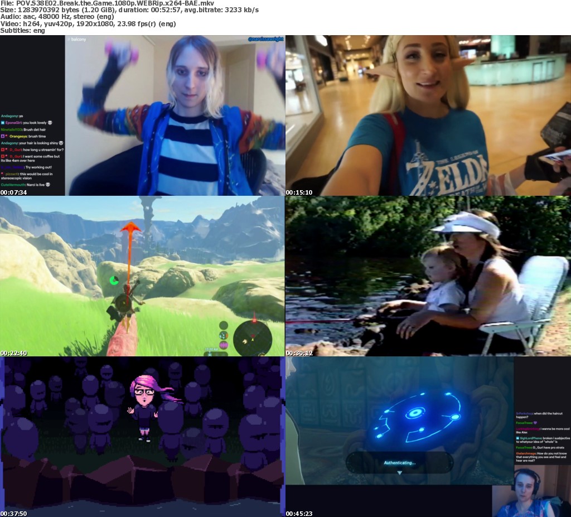This screenshot has width=571, height=517.
Task: Click the file name line ending in x264-BAE.mkv
Action: [x=107, y=3]
